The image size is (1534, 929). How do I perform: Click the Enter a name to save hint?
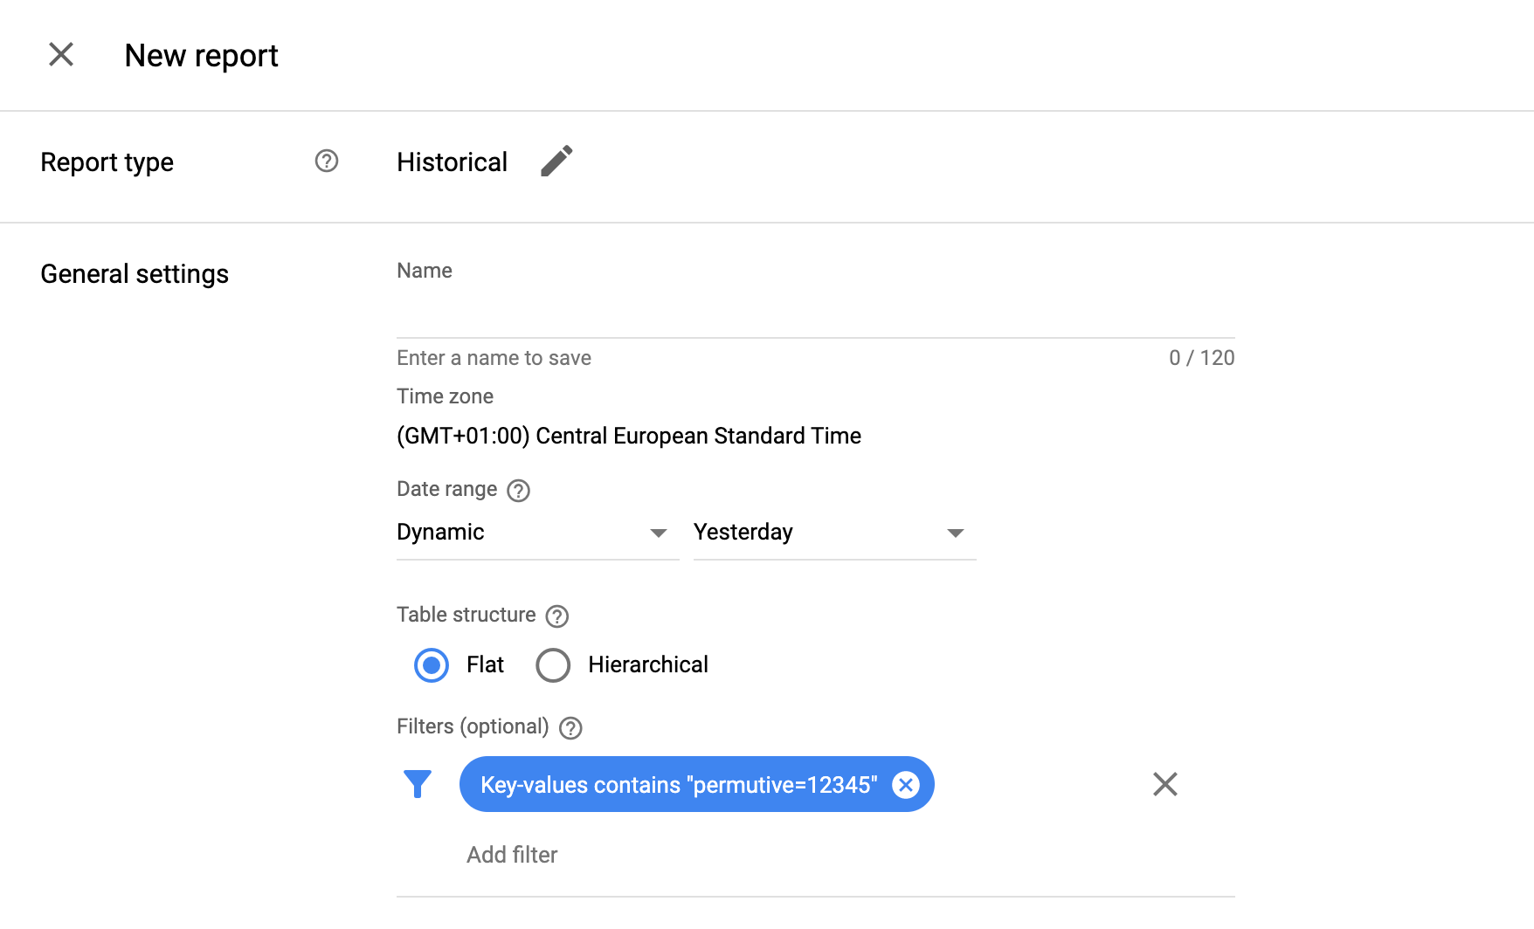[x=494, y=358]
